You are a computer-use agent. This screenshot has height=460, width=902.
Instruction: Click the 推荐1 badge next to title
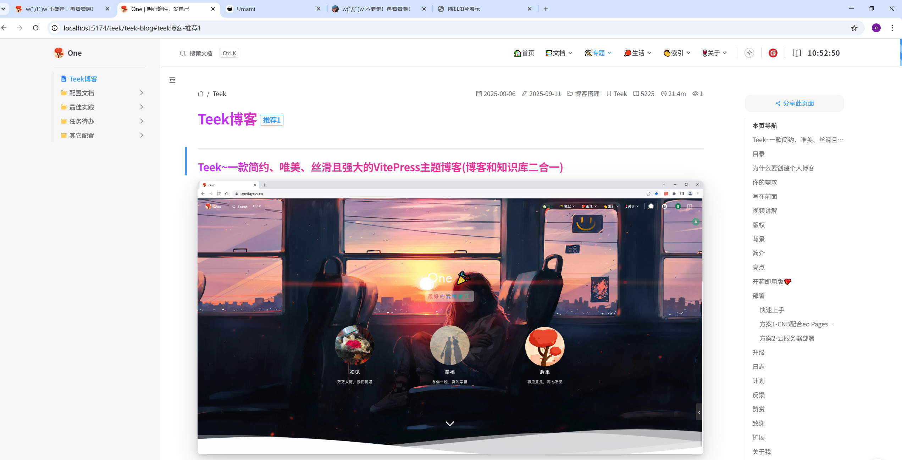[x=272, y=120]
